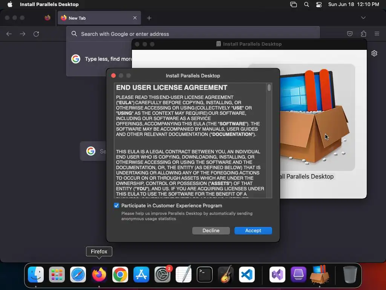Click Parallels installer box icon in dock
The width and height of the screenshot is (386, 290).
point(320,275)
